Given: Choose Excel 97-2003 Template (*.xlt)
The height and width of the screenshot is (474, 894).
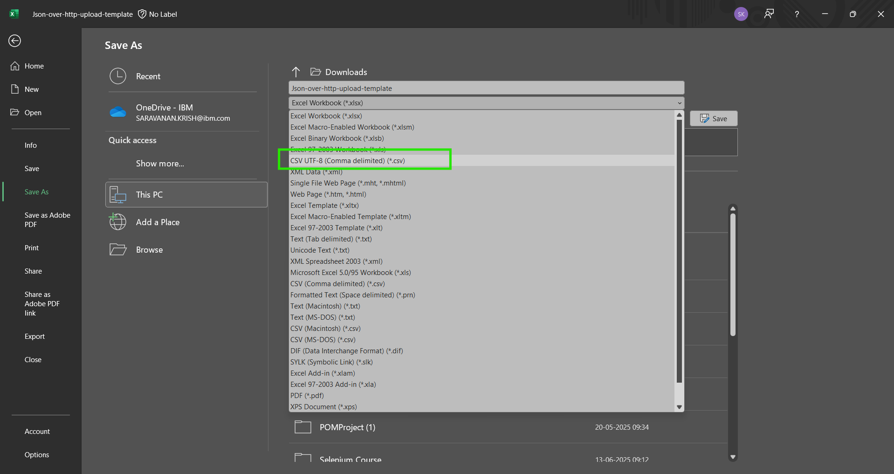Looking at the screenshot, I should coord(481,227).
